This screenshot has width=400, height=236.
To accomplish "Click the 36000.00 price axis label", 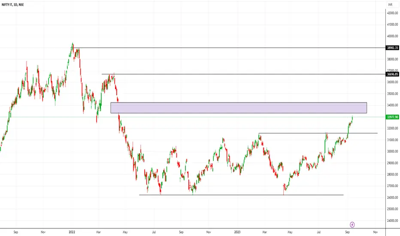I will pos(393,82).
